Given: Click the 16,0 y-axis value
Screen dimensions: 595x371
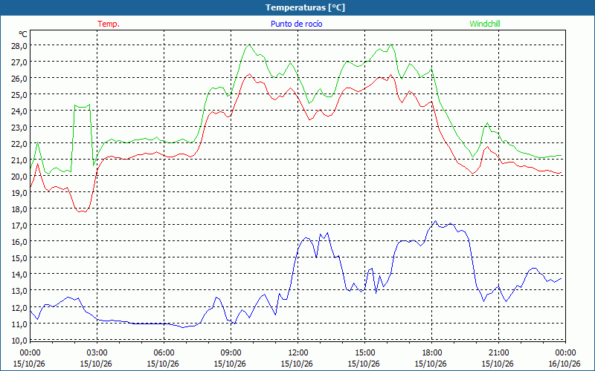Looking at the screenshot, I should (x=19, y=242).
